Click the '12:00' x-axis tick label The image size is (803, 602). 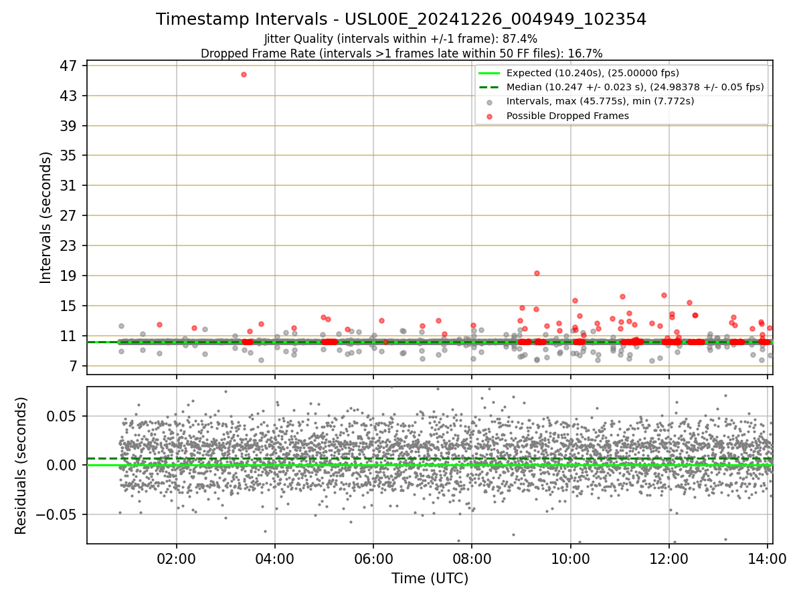pos(668,558)
